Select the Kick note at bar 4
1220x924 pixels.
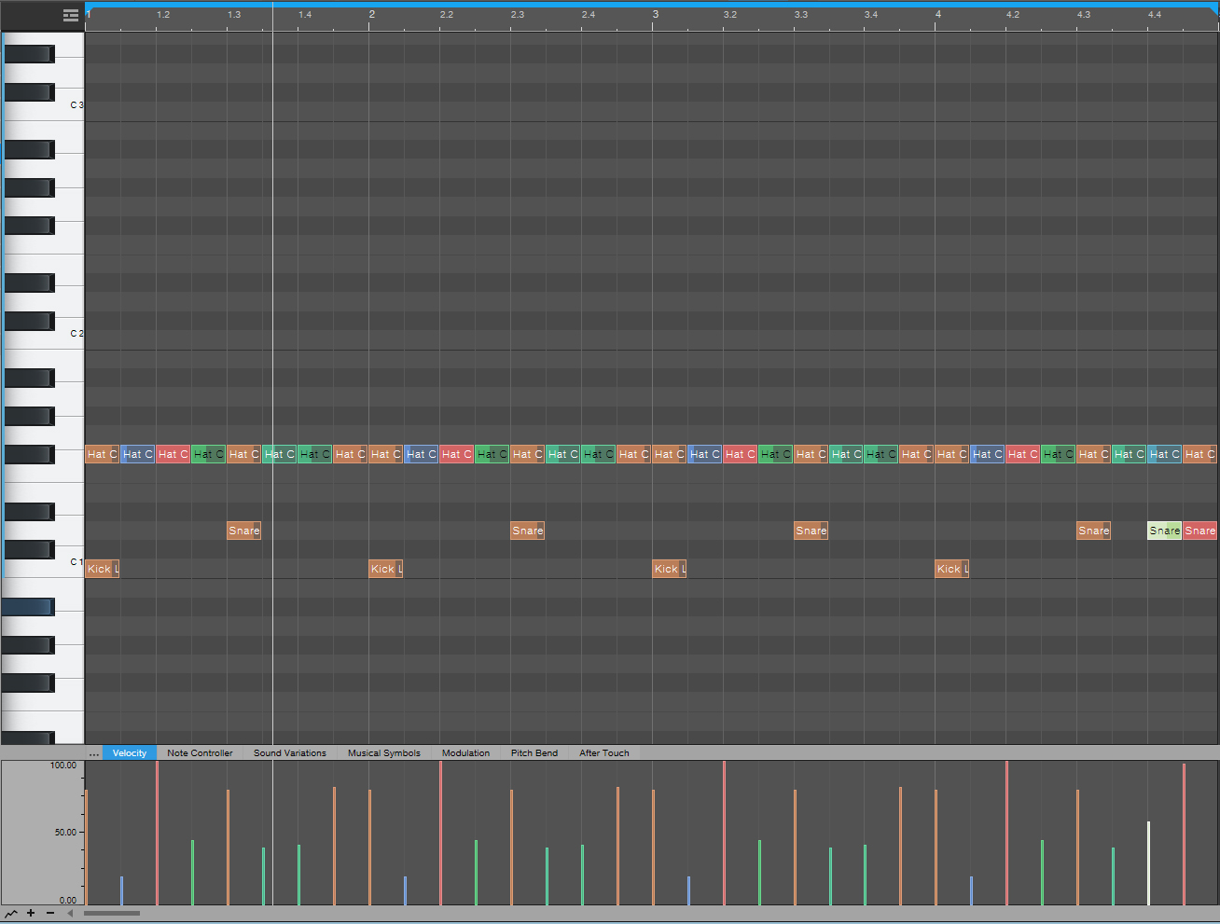click(x=952, y=569)
